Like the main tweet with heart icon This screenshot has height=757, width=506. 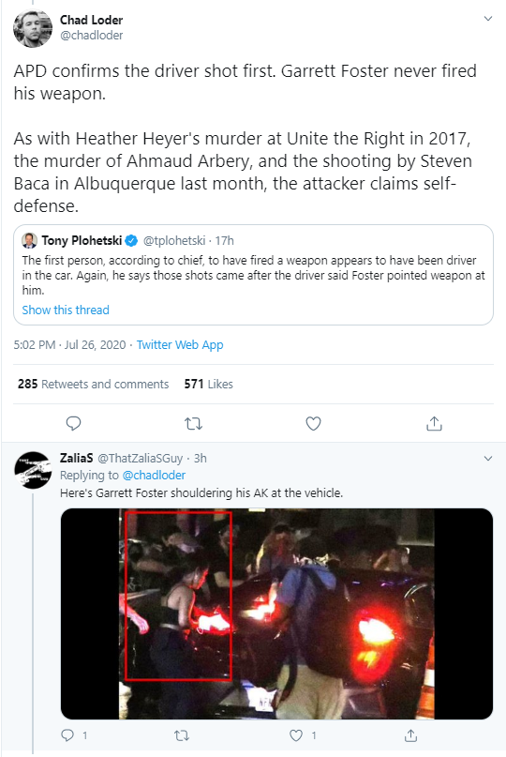[x=314, y=423]
